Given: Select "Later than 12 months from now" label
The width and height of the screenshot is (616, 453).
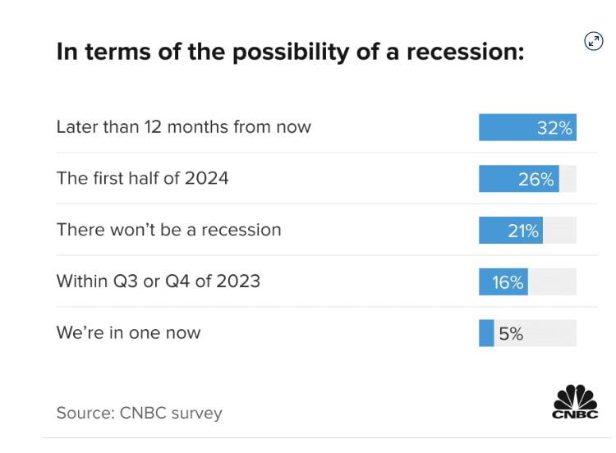Looking at the screenshot, I should (183, 127).
